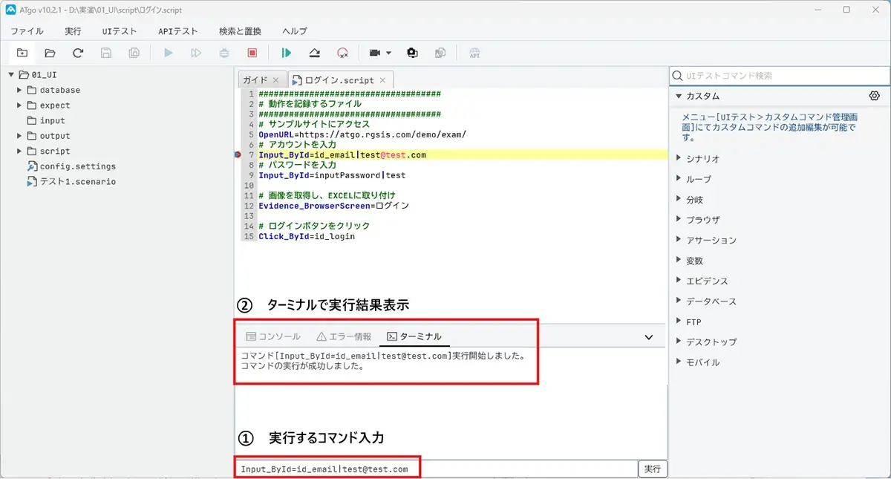The image size is (891, 479).
Task: Select config.settings file name
Action: pyautogui.click(x=78, y=166)
